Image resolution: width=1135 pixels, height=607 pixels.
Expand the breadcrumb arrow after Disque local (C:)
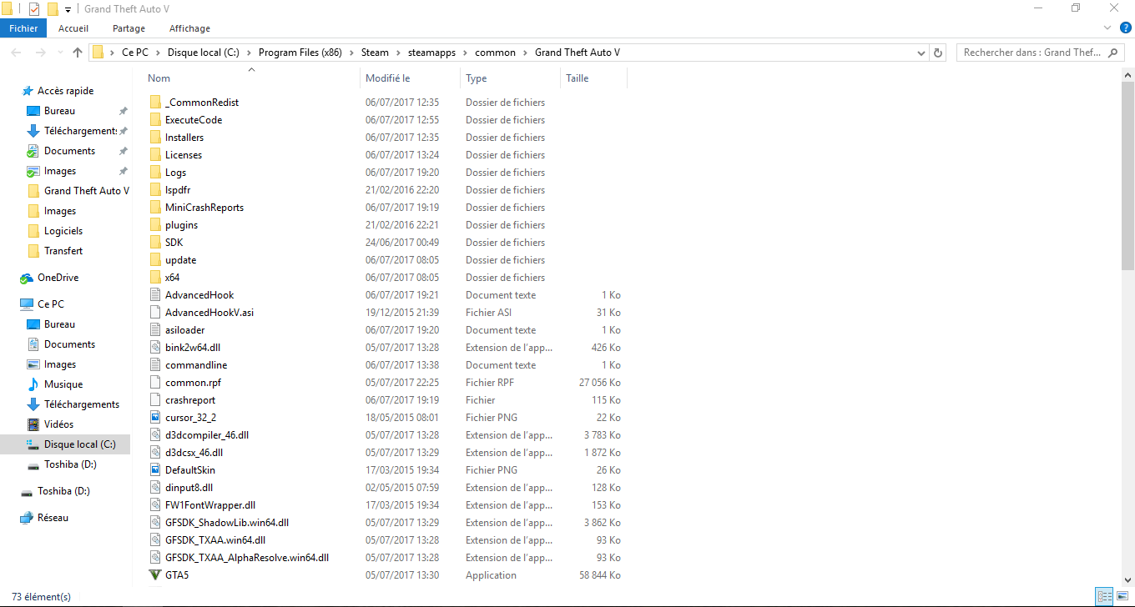249,53
